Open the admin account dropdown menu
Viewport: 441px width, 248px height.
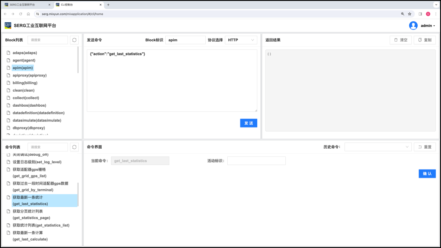[428, 26]
